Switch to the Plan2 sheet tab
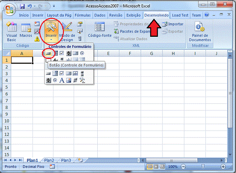Image resolution: width=236 pixels, height=173 pixels. [49, 160]
